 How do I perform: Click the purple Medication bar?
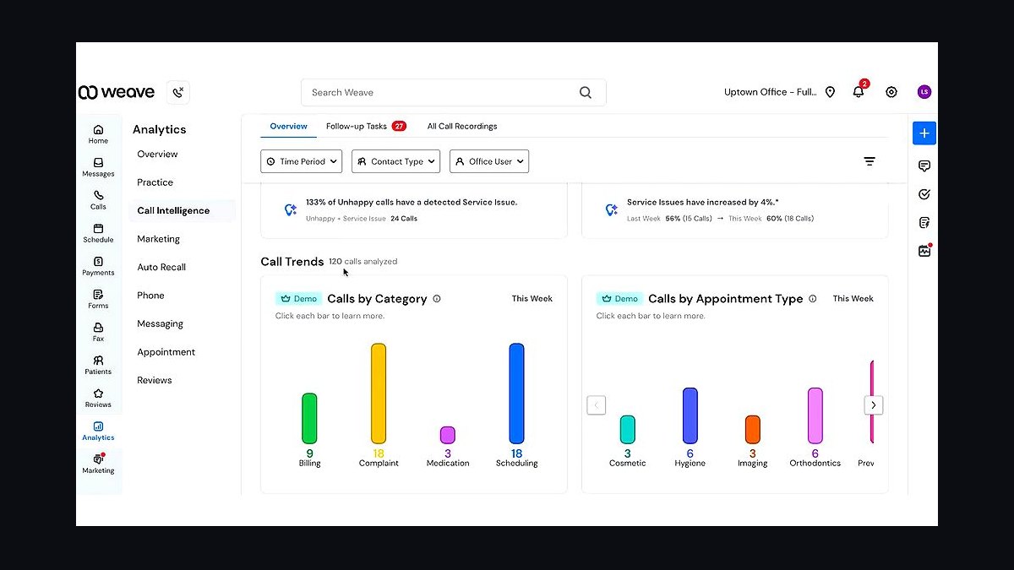click(448, 436)
